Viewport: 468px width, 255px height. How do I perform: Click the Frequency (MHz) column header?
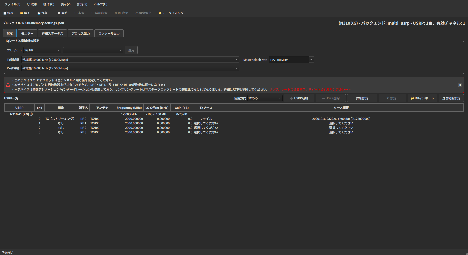(129, 108)
